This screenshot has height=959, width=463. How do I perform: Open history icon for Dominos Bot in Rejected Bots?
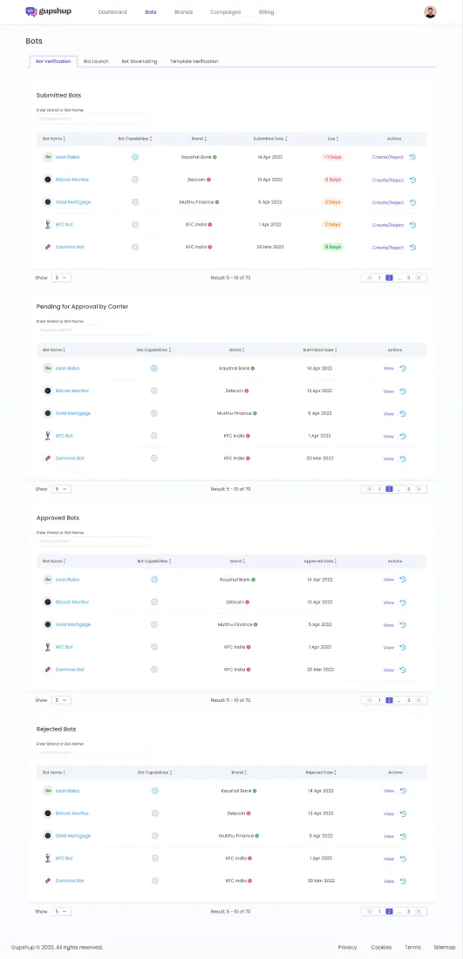pos(403,881)
